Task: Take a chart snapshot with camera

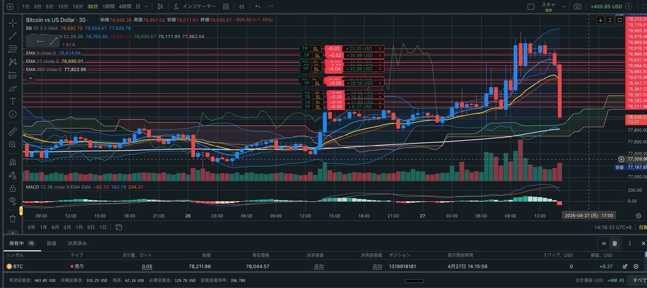Action: tap(577, 6)
